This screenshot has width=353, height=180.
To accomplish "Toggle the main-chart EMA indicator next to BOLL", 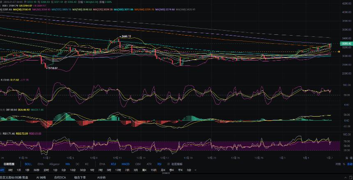I will coord(41,164).
